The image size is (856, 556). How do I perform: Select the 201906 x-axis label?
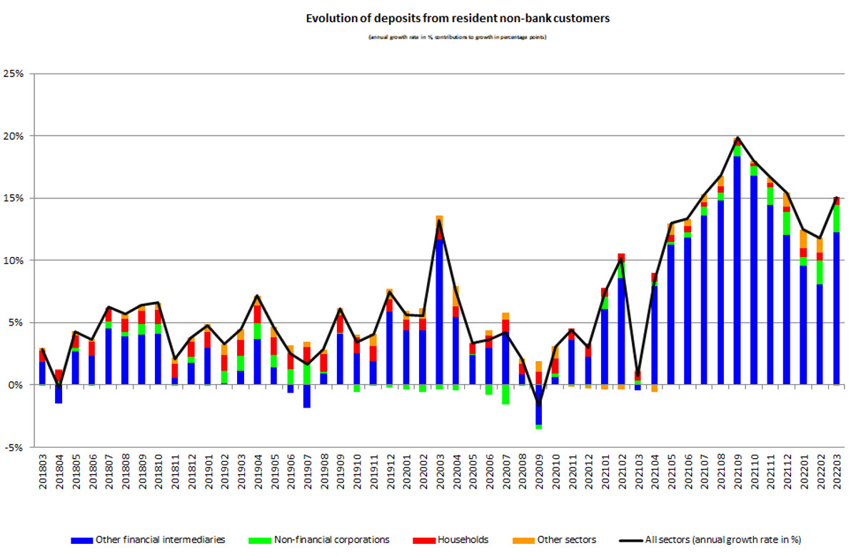click(292, 472)
